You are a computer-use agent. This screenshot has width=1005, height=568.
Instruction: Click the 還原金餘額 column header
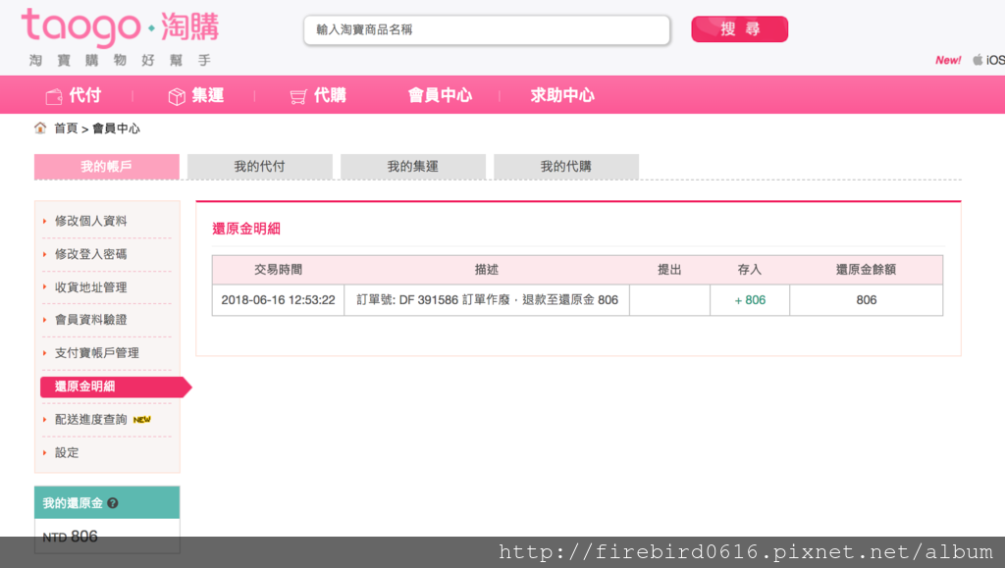866,270
